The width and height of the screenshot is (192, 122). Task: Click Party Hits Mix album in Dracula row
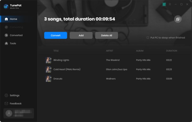coord(143,79)
